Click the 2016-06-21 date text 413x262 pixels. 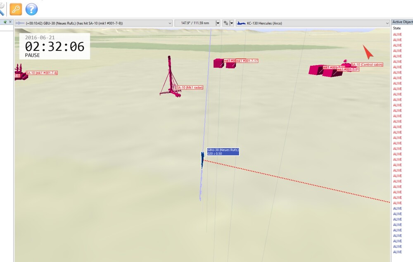(40, 38)
